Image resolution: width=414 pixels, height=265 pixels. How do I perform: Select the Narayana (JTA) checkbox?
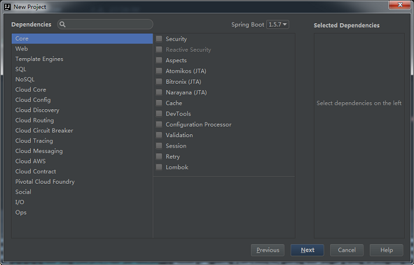coord(159,92)
